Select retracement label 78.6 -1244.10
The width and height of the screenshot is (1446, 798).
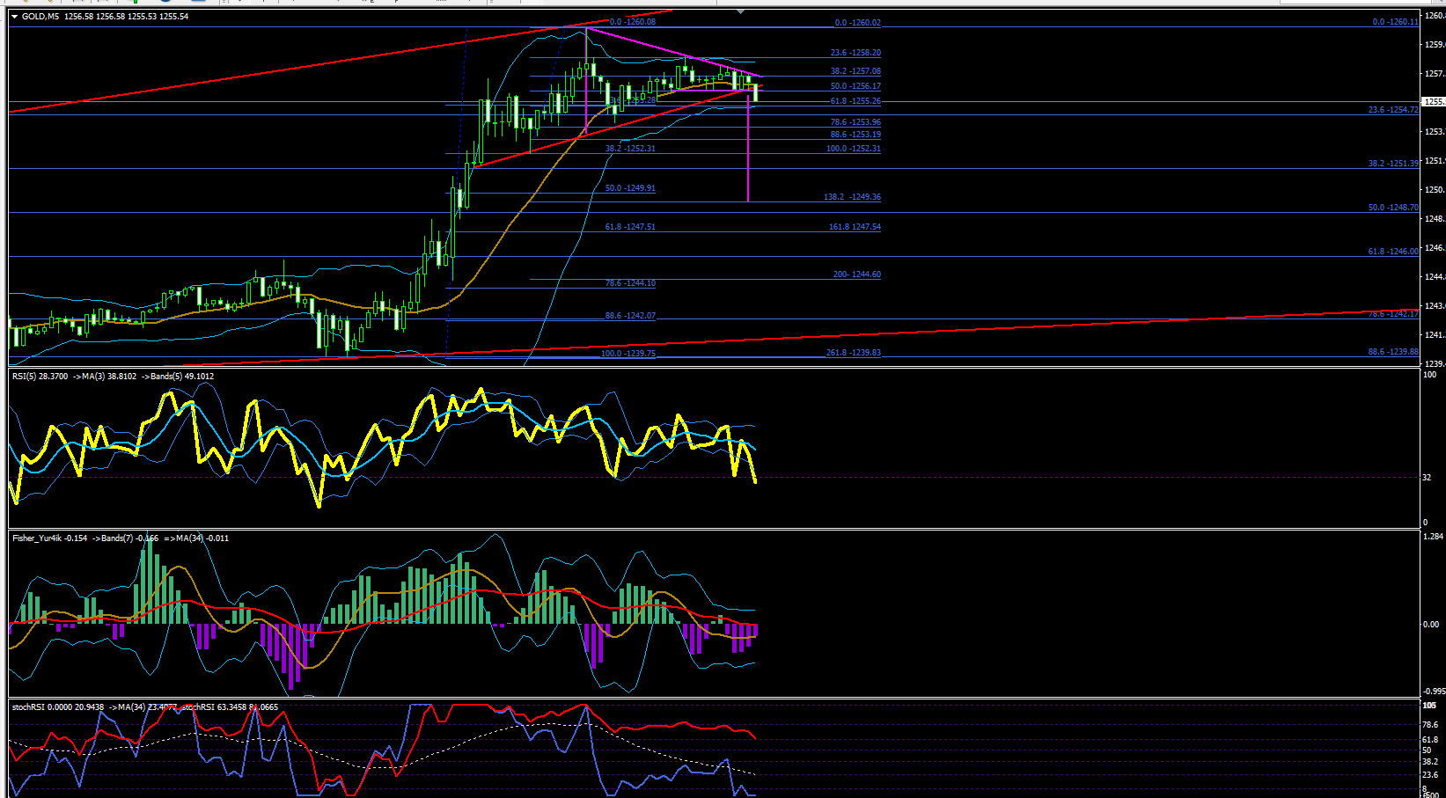click(630, 283)
